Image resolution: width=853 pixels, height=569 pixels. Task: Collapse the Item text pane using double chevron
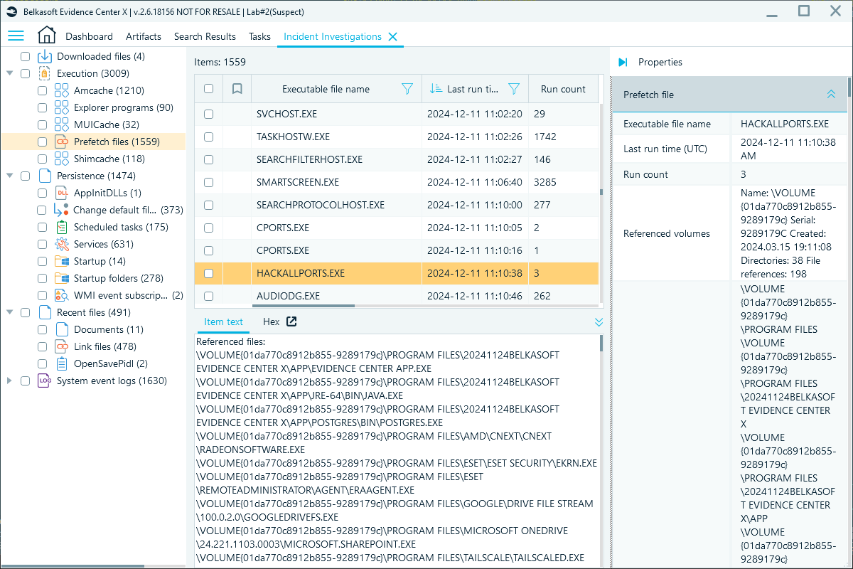pos(599,322)
